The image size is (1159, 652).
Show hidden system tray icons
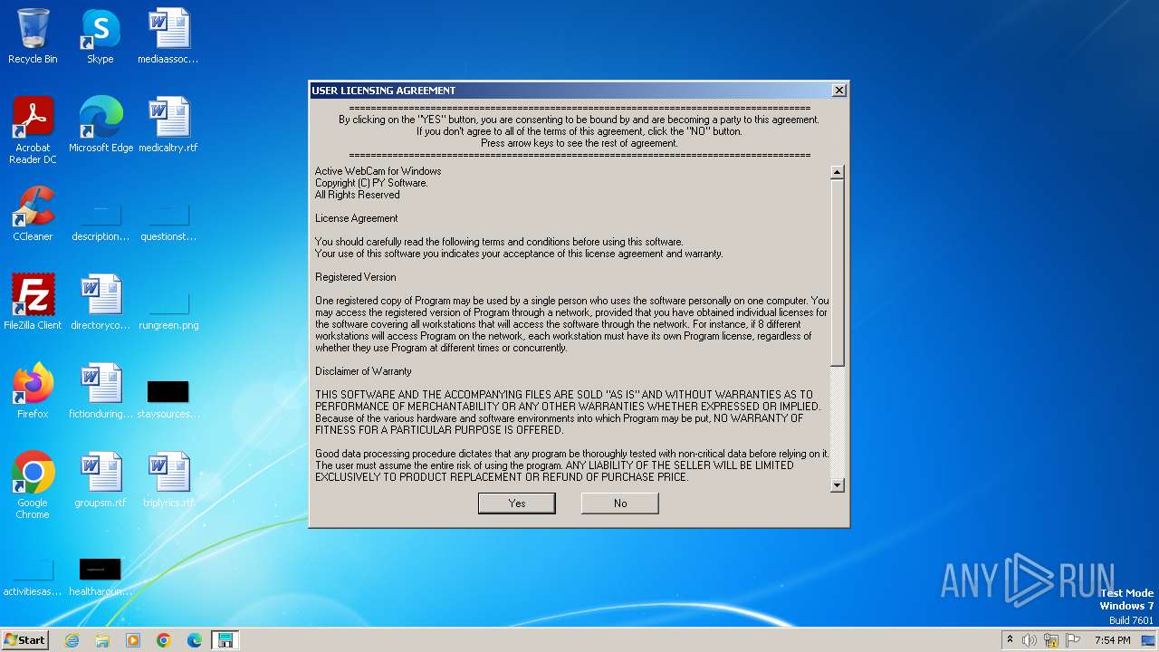[x=1010, y=639]
